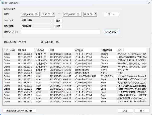152x115 pixels.
Task: Sort by ログ種類詳細 column header
Action: click(108, 50)
